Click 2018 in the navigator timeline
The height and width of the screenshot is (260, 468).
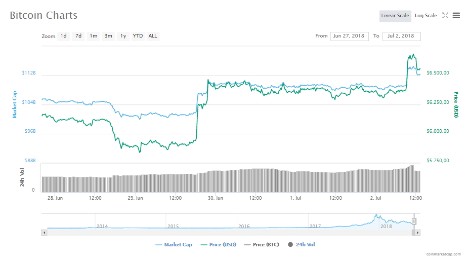coord(386,226)
